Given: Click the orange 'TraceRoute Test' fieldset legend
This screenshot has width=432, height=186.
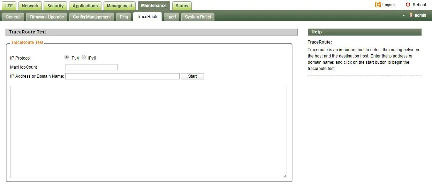Looking at the screenshot, I should 27,42.
